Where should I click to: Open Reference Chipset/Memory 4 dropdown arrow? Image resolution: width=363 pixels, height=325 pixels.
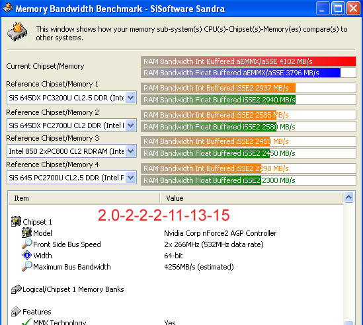[131, 178]
